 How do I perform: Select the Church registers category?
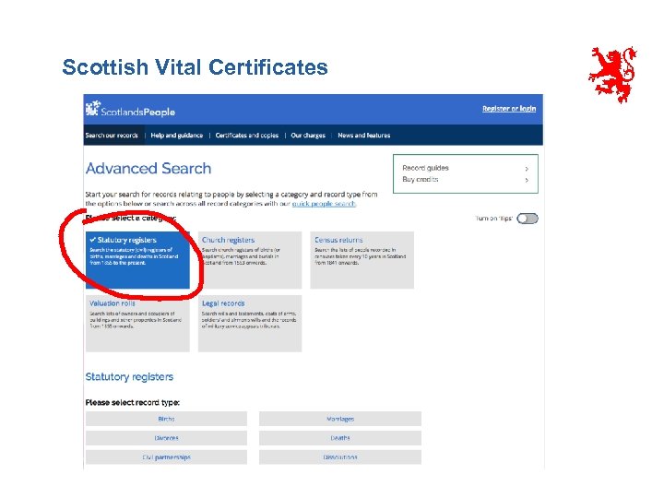coord(250,260)
